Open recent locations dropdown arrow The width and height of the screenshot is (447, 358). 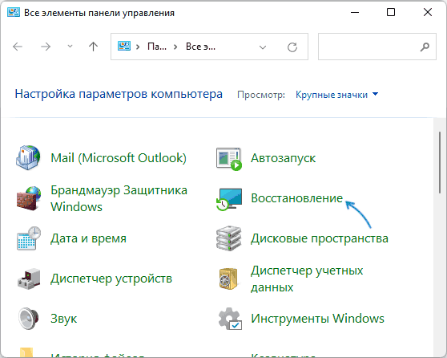(70, 47)
